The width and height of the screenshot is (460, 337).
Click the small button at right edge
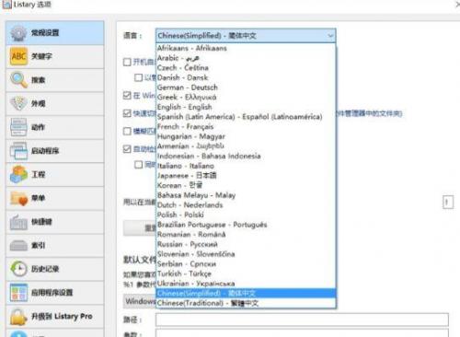click(448, 203)
